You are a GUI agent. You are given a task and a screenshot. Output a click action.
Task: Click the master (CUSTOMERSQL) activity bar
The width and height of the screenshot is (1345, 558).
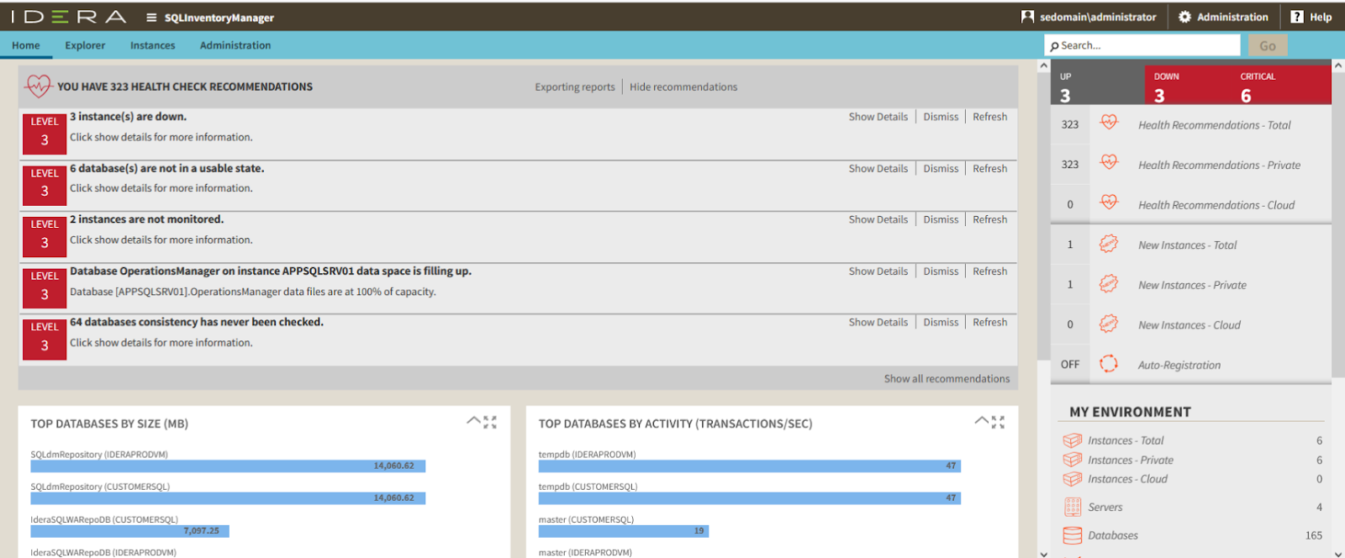624,531
